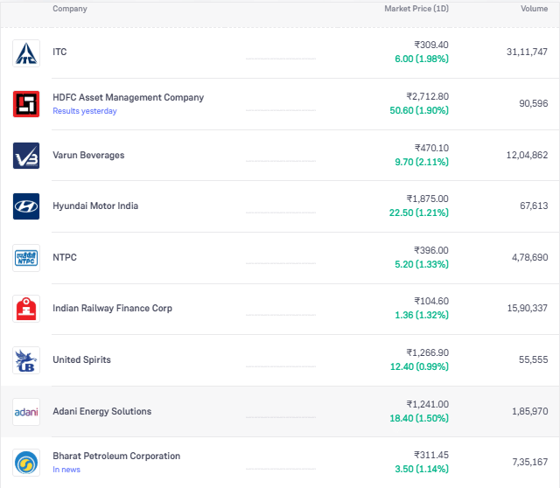
Task: Click the United Spirits logo icon
Action: 26,360
